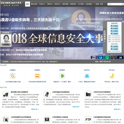Click the QQ交谈 button directly above 010-82825062
124x124 pixels.
click(114, 49)
